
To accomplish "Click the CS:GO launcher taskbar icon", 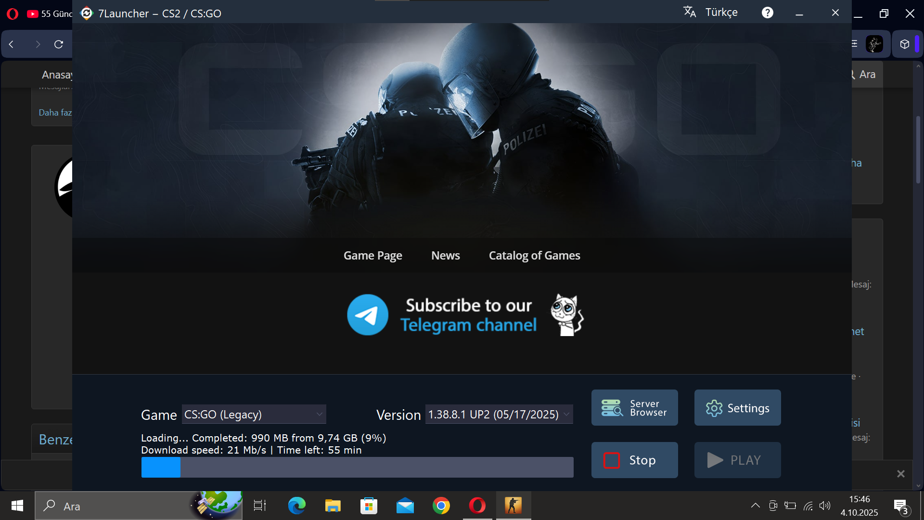I will (x=513, y=506).
